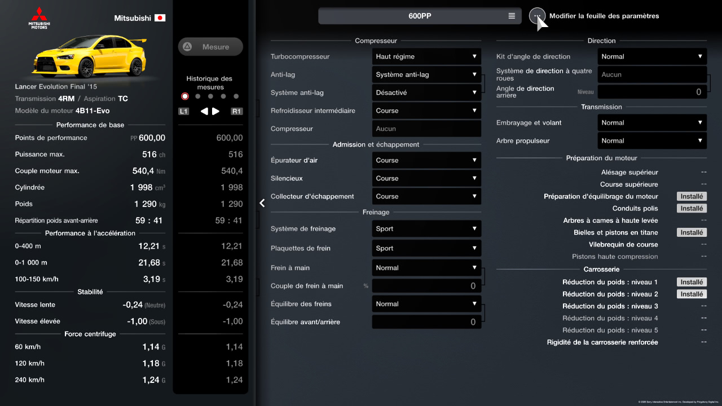722x406 pixels.
Task: Select the second measurement history dot
Action: (x=198, y=96)
